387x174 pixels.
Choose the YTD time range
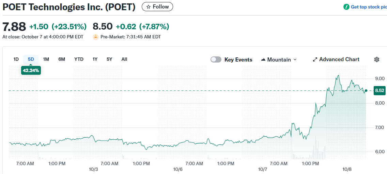coord(79,59)
